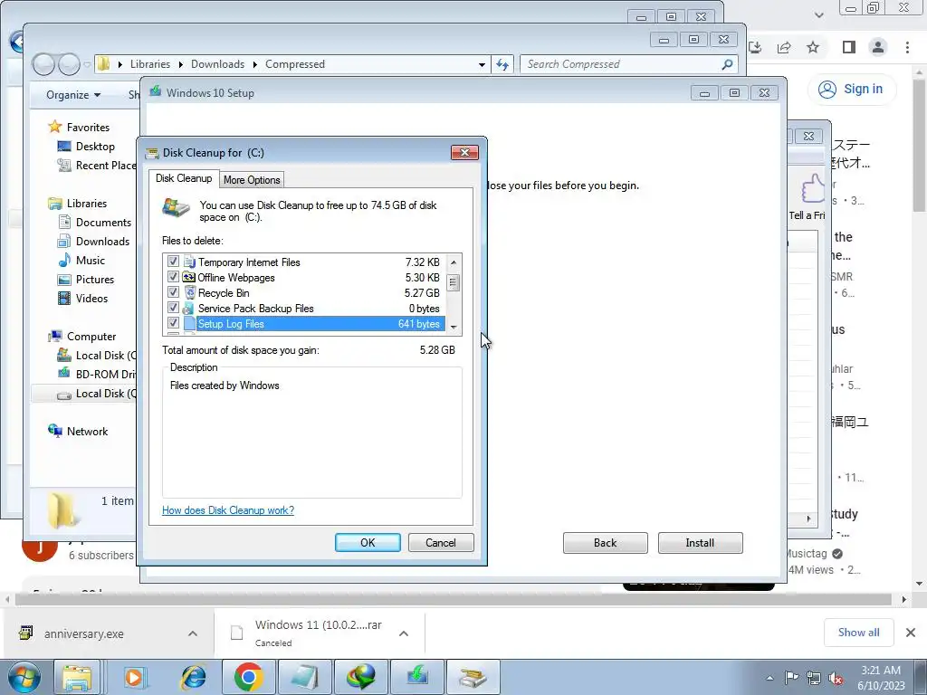
Task: Click network tray icon
Action: pyautogui.click(x=814, y=678)
